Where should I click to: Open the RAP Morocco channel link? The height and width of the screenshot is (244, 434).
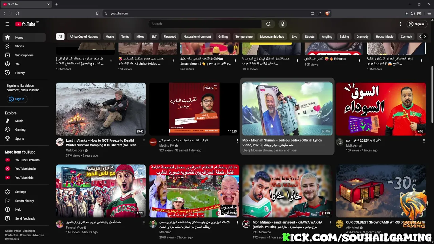pos(262,232)
